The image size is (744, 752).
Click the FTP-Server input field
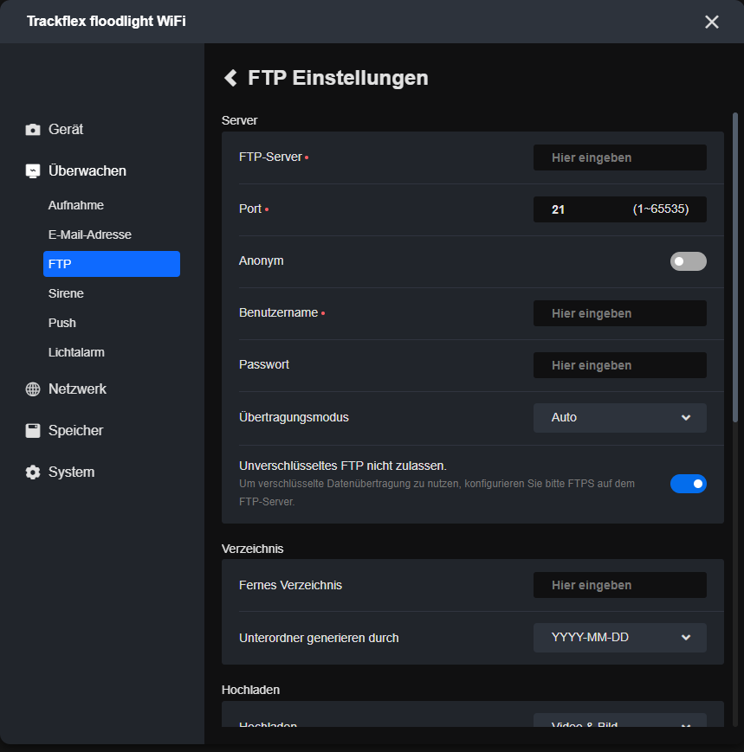[619, 157]
